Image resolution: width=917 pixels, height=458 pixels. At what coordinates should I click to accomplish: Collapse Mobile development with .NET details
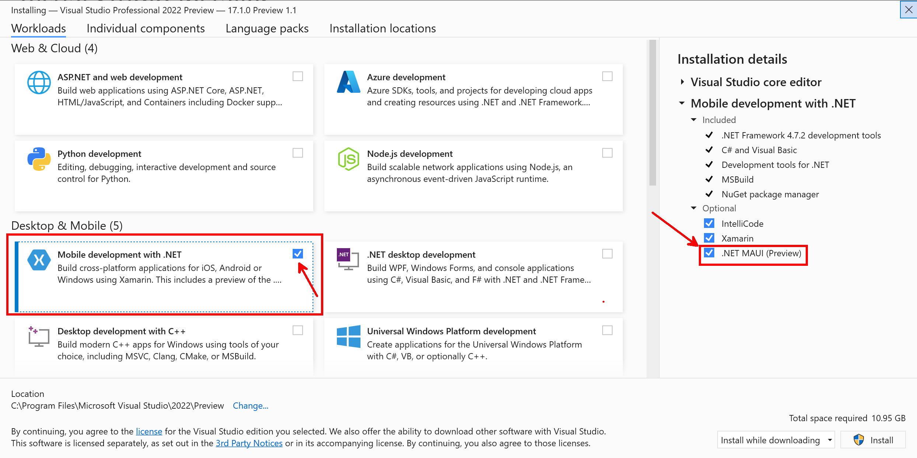click(x=682, y=103)
